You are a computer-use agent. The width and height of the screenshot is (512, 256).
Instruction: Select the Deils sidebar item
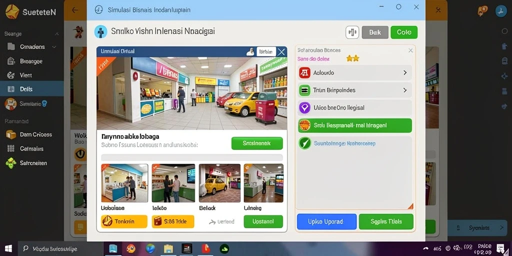tap(31, 89)
